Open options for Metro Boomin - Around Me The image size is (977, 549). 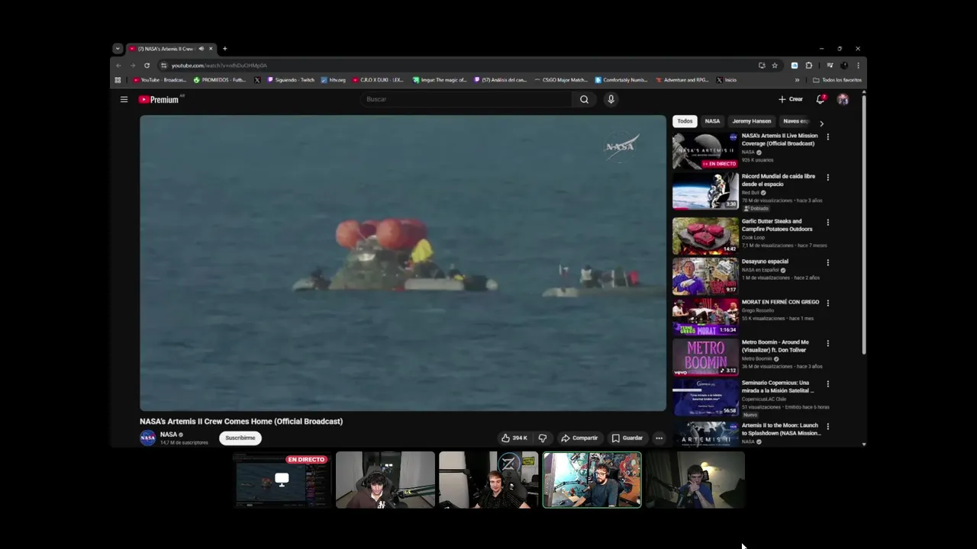827,344
